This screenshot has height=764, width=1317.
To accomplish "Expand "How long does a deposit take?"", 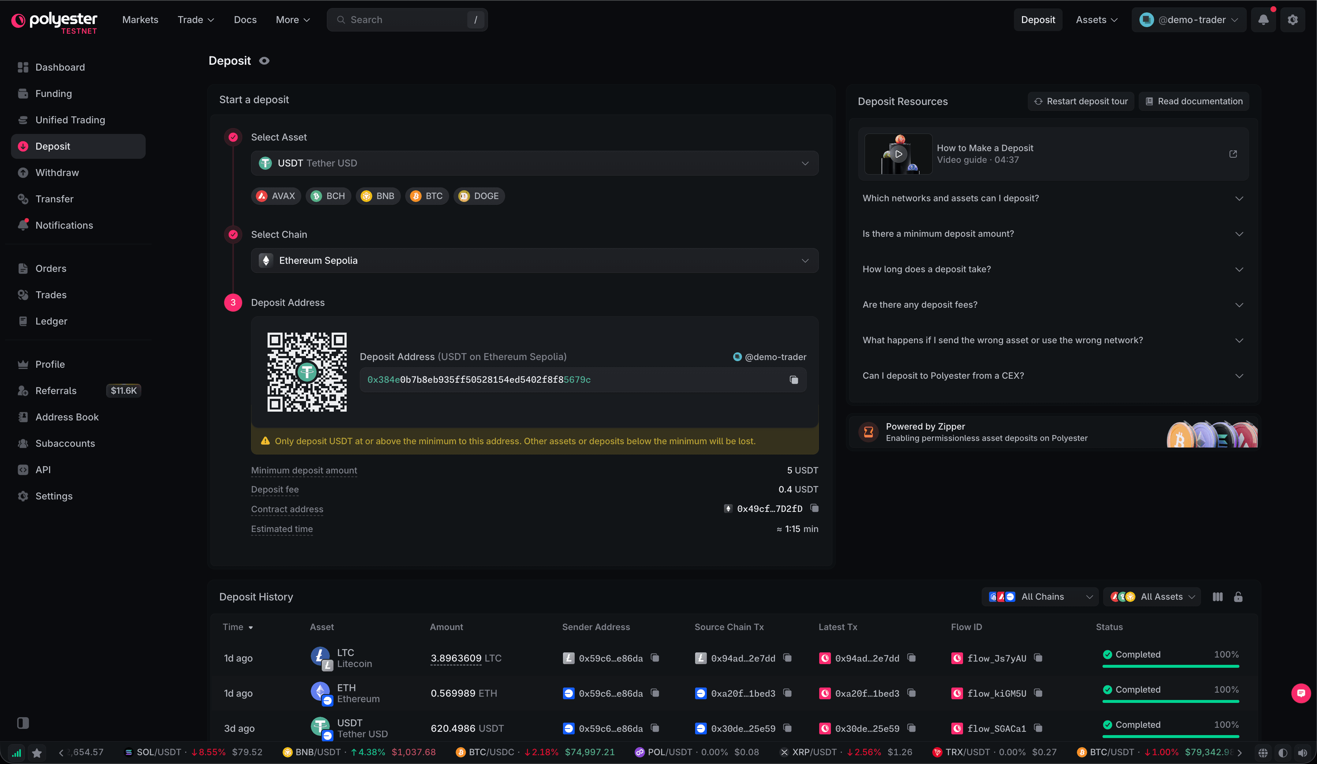I will pos(1053,270).
